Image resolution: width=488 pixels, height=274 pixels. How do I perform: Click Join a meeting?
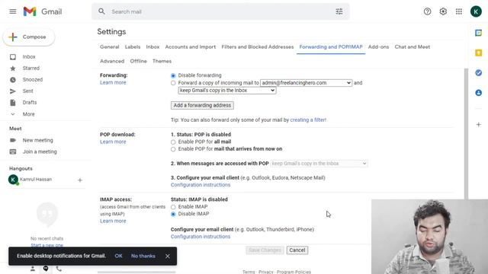[40, 152]
